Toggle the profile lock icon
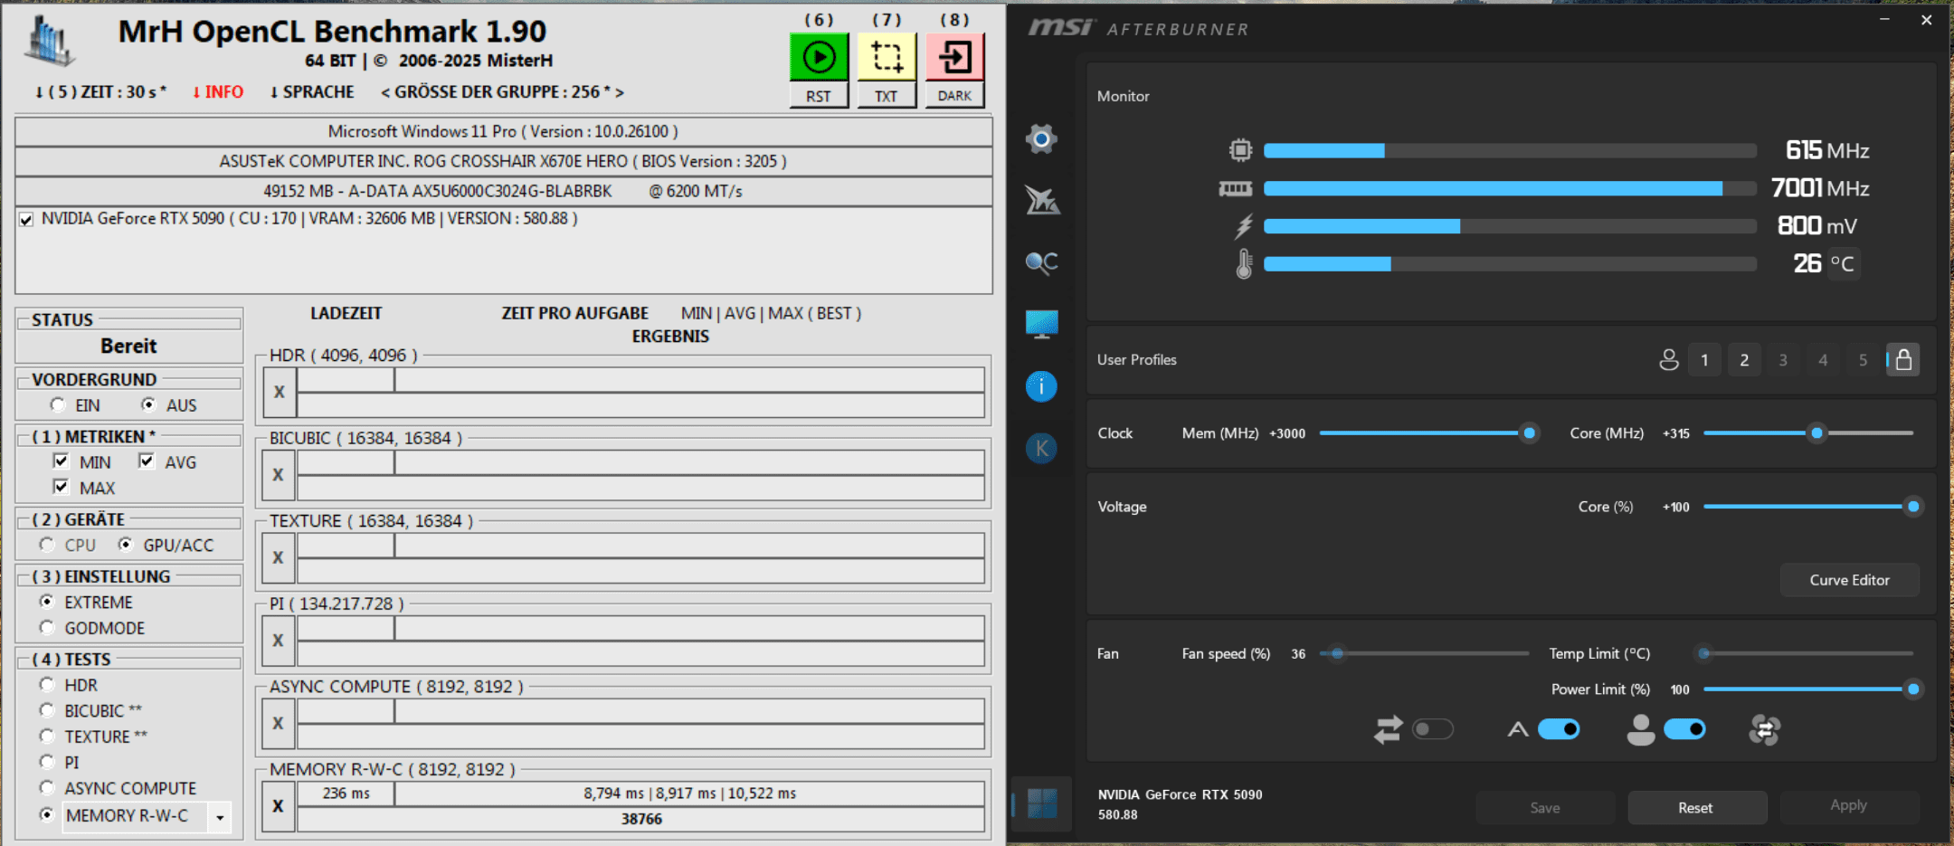Viewport: 1954px width, 846px height. pos(1903,360)
